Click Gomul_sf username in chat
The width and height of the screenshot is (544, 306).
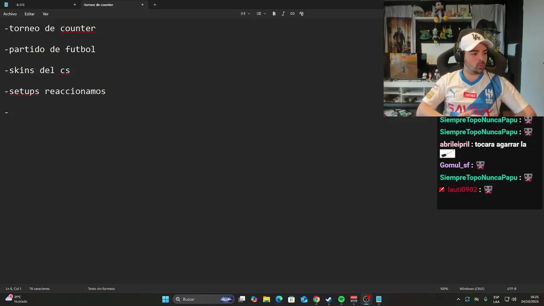click(454, 165)
